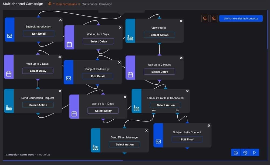The width and height of the screenshot is (270, 165).
Task: Start the campaign with the play icon
Action: click(x=254, y=153)
